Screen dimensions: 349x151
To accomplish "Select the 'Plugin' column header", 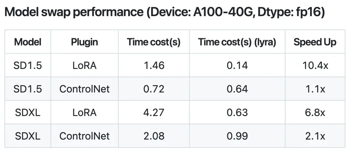I will 84,42.
